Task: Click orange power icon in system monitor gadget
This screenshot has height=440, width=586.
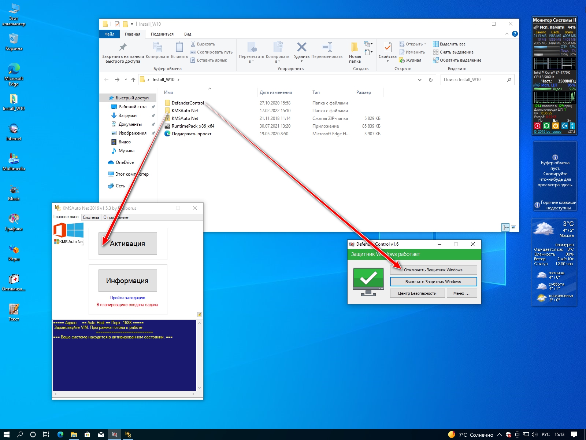Action: [x=555, y=126]
